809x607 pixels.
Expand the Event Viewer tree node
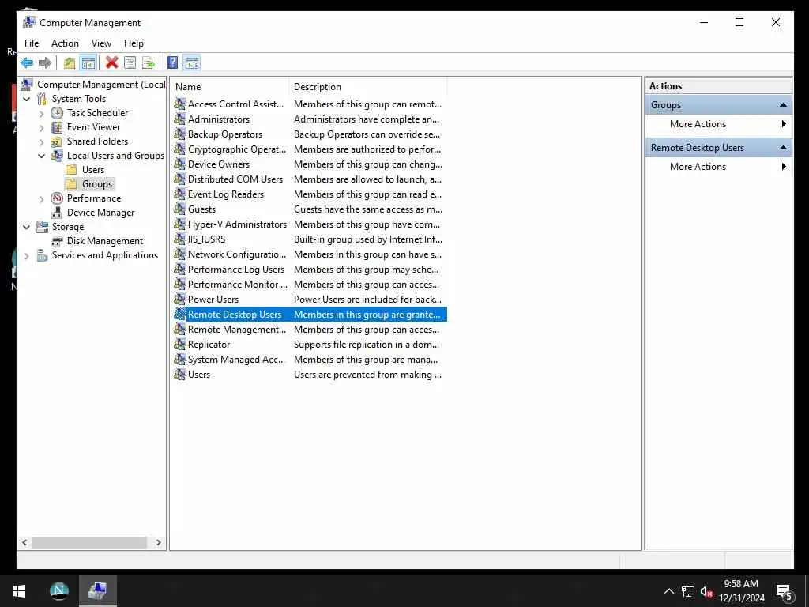(x=42, y=127)
